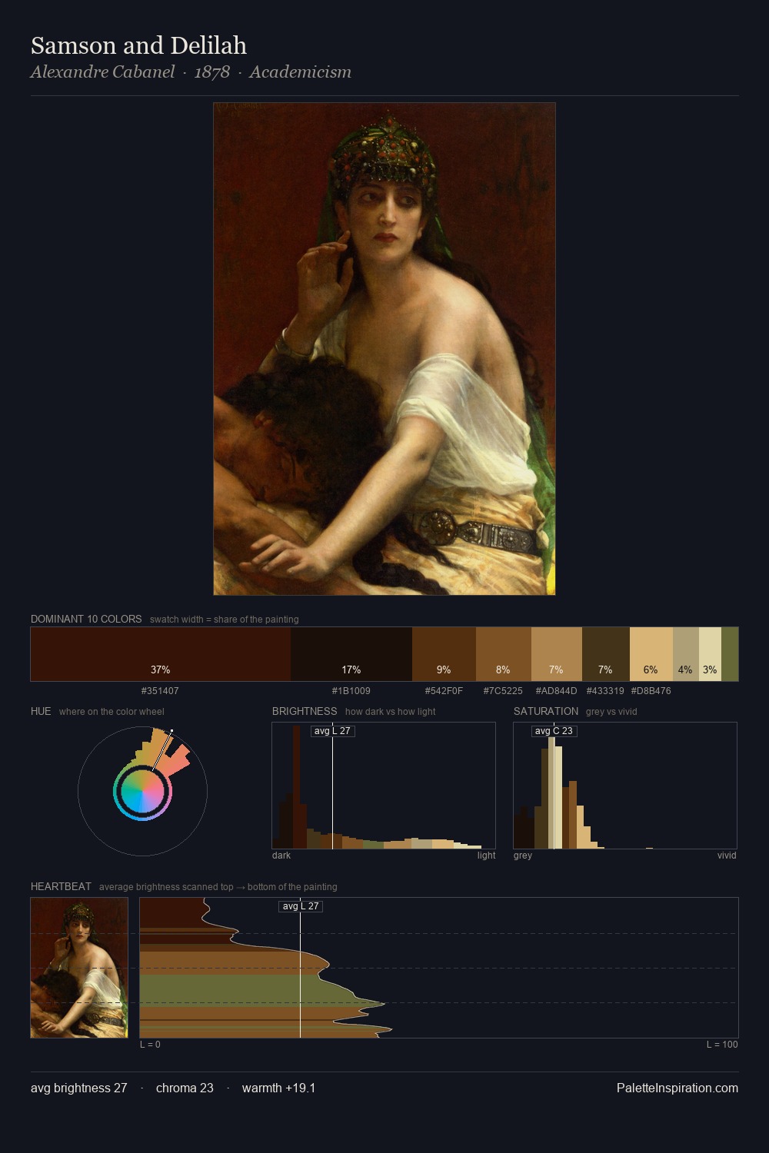
Task: Click the tallest dark bar in Brightness histogram
Action: point(297,787)
